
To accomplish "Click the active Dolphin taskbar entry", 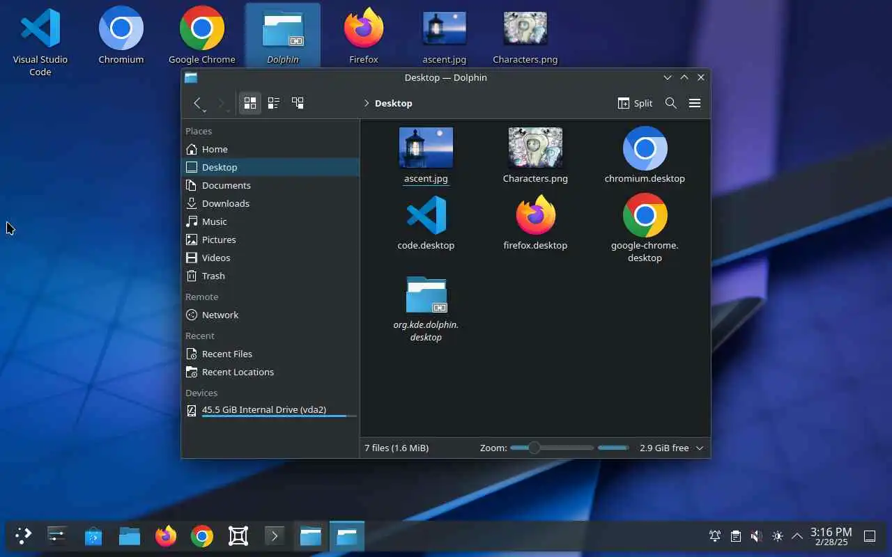I will coord(347,536).
